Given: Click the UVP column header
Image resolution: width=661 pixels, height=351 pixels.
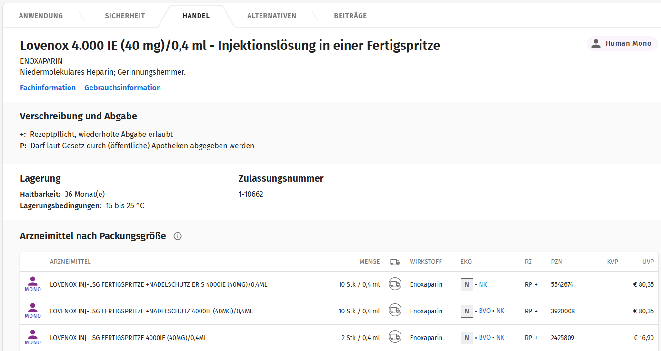Looking at the screenshot, I should (x=648, y=262).
